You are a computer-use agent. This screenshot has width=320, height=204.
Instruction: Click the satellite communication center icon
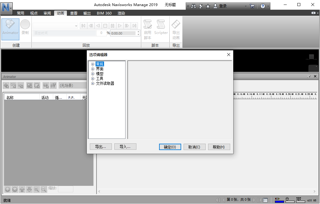(x=201, y=6)
